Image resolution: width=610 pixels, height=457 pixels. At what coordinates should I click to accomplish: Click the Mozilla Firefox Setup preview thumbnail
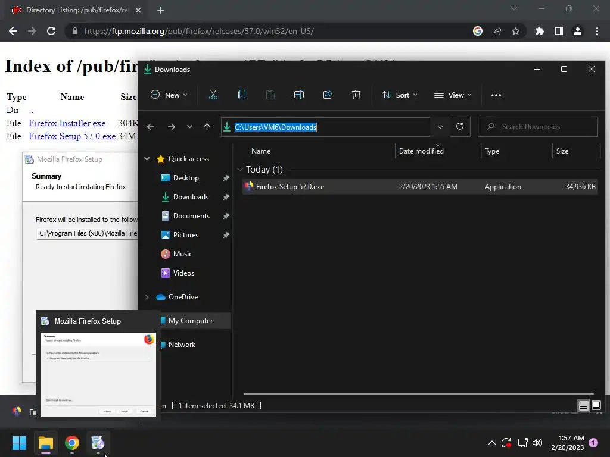98,374
